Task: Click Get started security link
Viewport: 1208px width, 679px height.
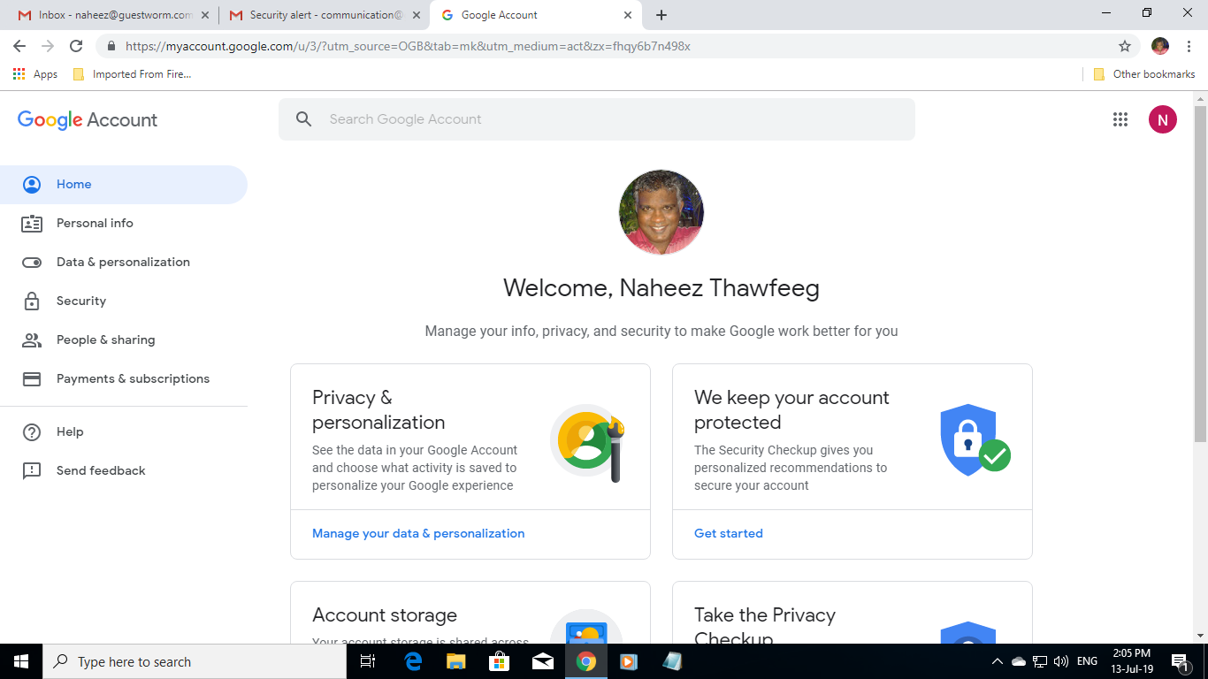Action: click(729, 534)
